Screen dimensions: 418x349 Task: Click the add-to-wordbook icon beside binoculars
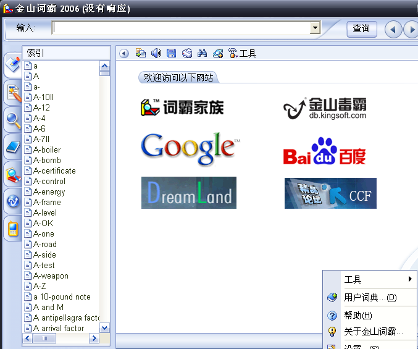218,53
